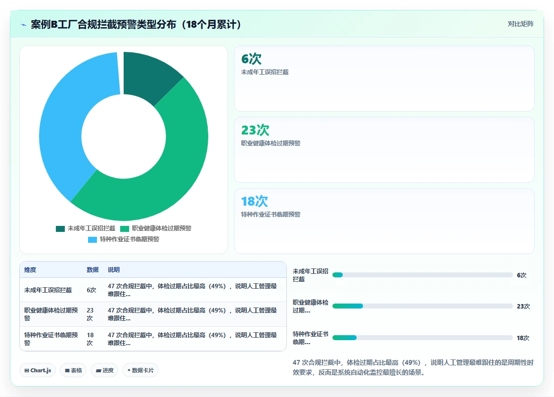The image size is (554, 397).
Task: Click the 进度 tag button
Action: 104,370
